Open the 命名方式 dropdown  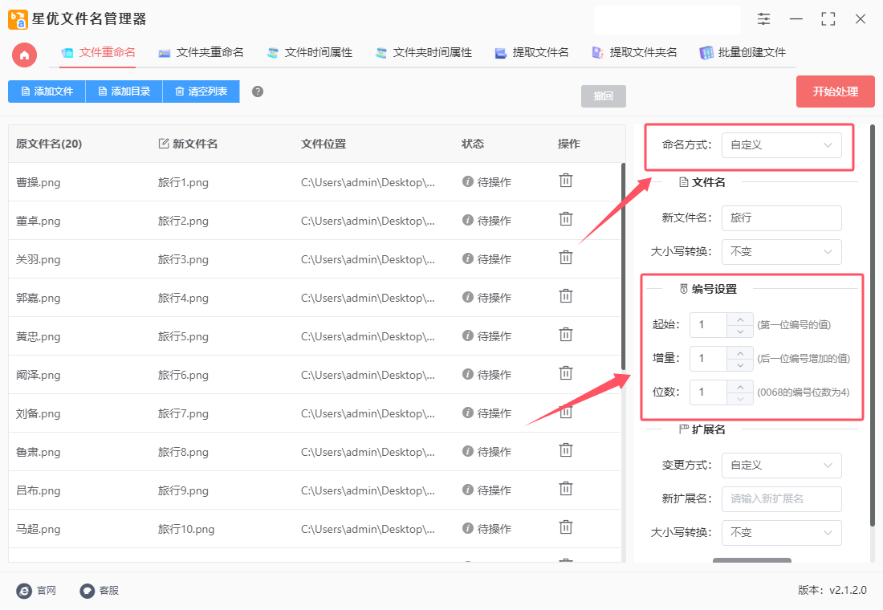click(x=781, y=145)
